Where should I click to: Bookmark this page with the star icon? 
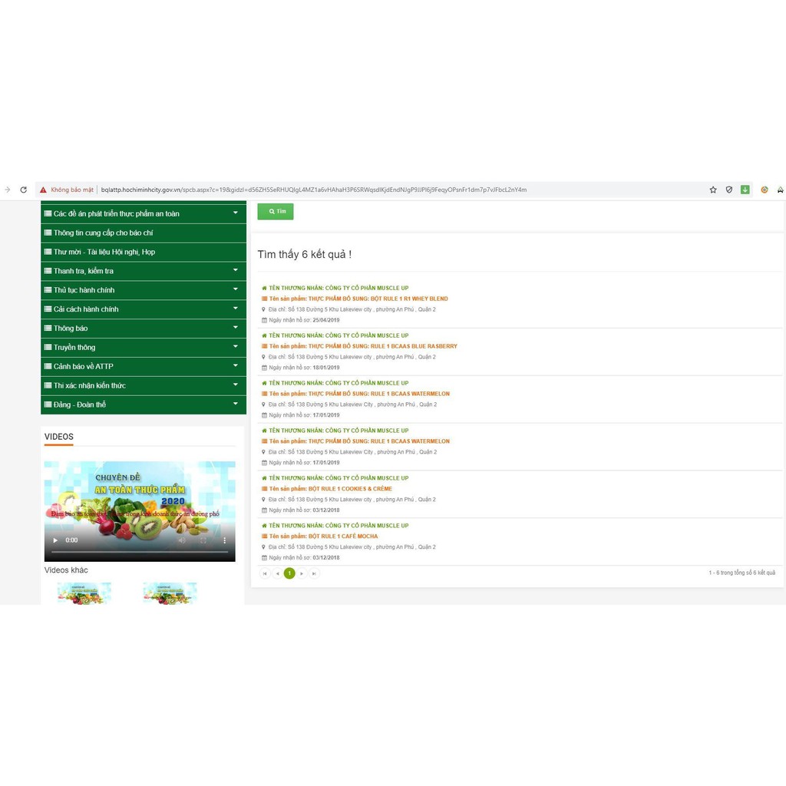tap(713, 190)
